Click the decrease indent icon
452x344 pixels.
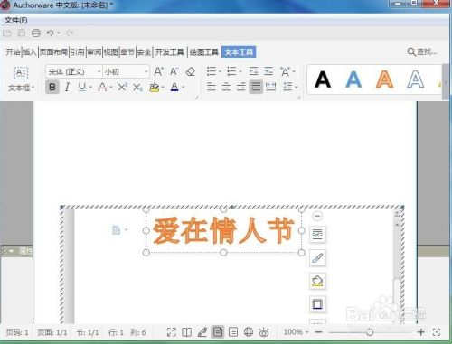click(x=254, y=71)
